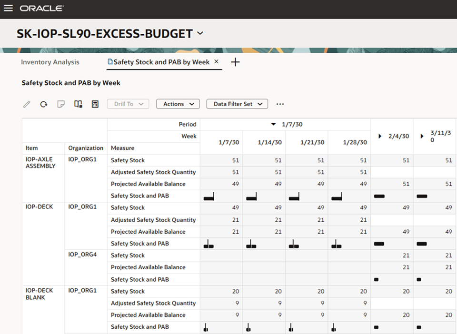Open the SK-IOP-SL90-EXCESS-BUDGET plan dropdown
457x334 pixels.
[200, 33]
